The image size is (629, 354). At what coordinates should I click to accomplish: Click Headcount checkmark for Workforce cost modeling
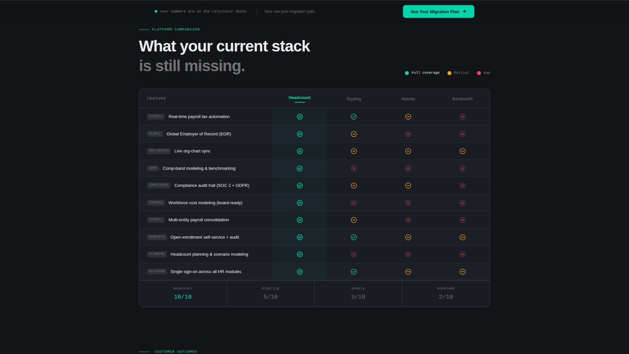(x=299, y=203)
